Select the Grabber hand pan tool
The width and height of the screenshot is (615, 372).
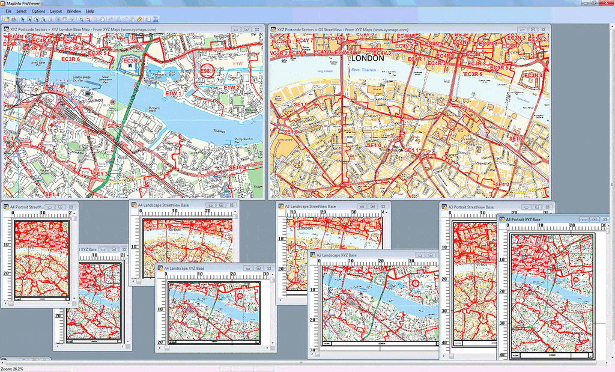[103, 19]
